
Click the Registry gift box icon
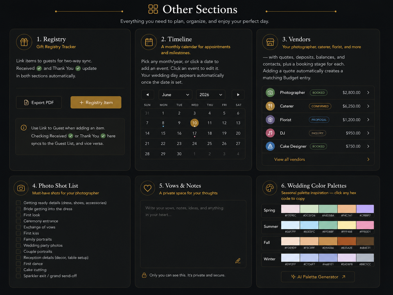(24, 42)
